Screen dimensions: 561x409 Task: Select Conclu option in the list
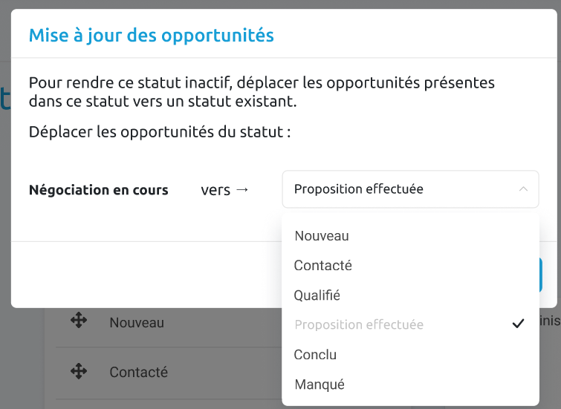point(410,355)
